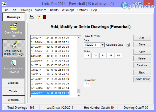Click the drawings list scrollbar thumb

(x=79, y=91)
